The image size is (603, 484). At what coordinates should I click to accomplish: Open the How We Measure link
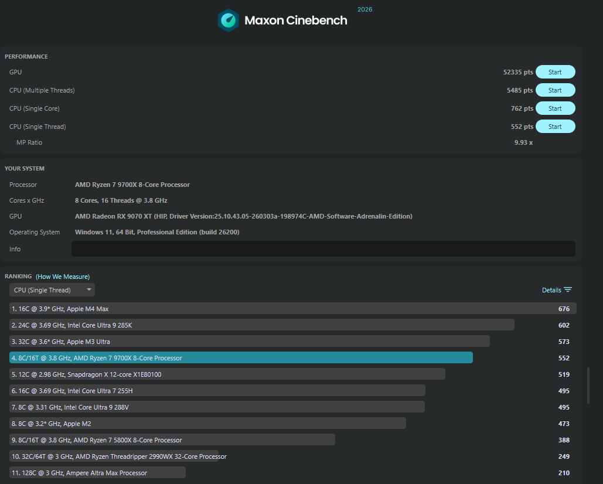63,277
